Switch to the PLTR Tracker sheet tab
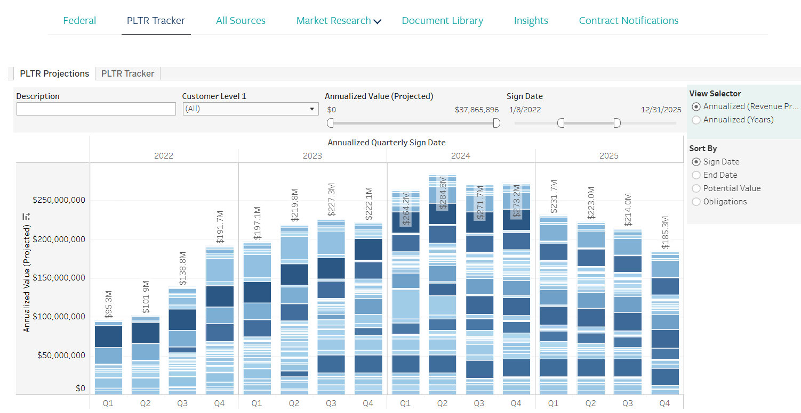 click(x=127, y=73)
